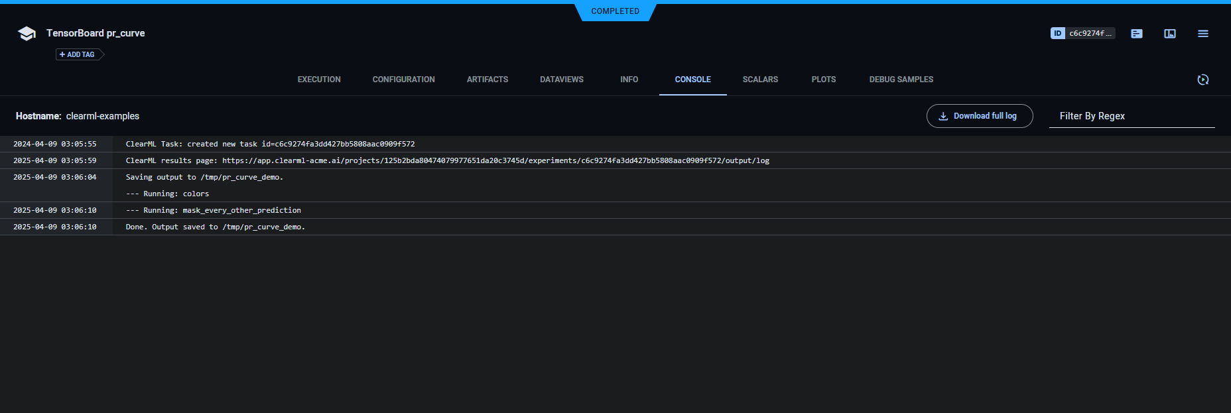The height and width of the screenshot is (413, 1231).
Task: Switch to the Execution tab
Action: click(319, 80)
